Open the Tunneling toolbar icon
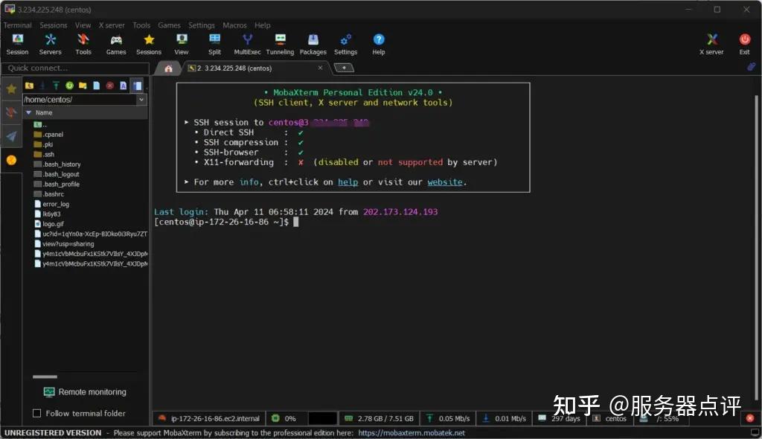The height and width of the screenshot is (439, 762). point(280,44)
